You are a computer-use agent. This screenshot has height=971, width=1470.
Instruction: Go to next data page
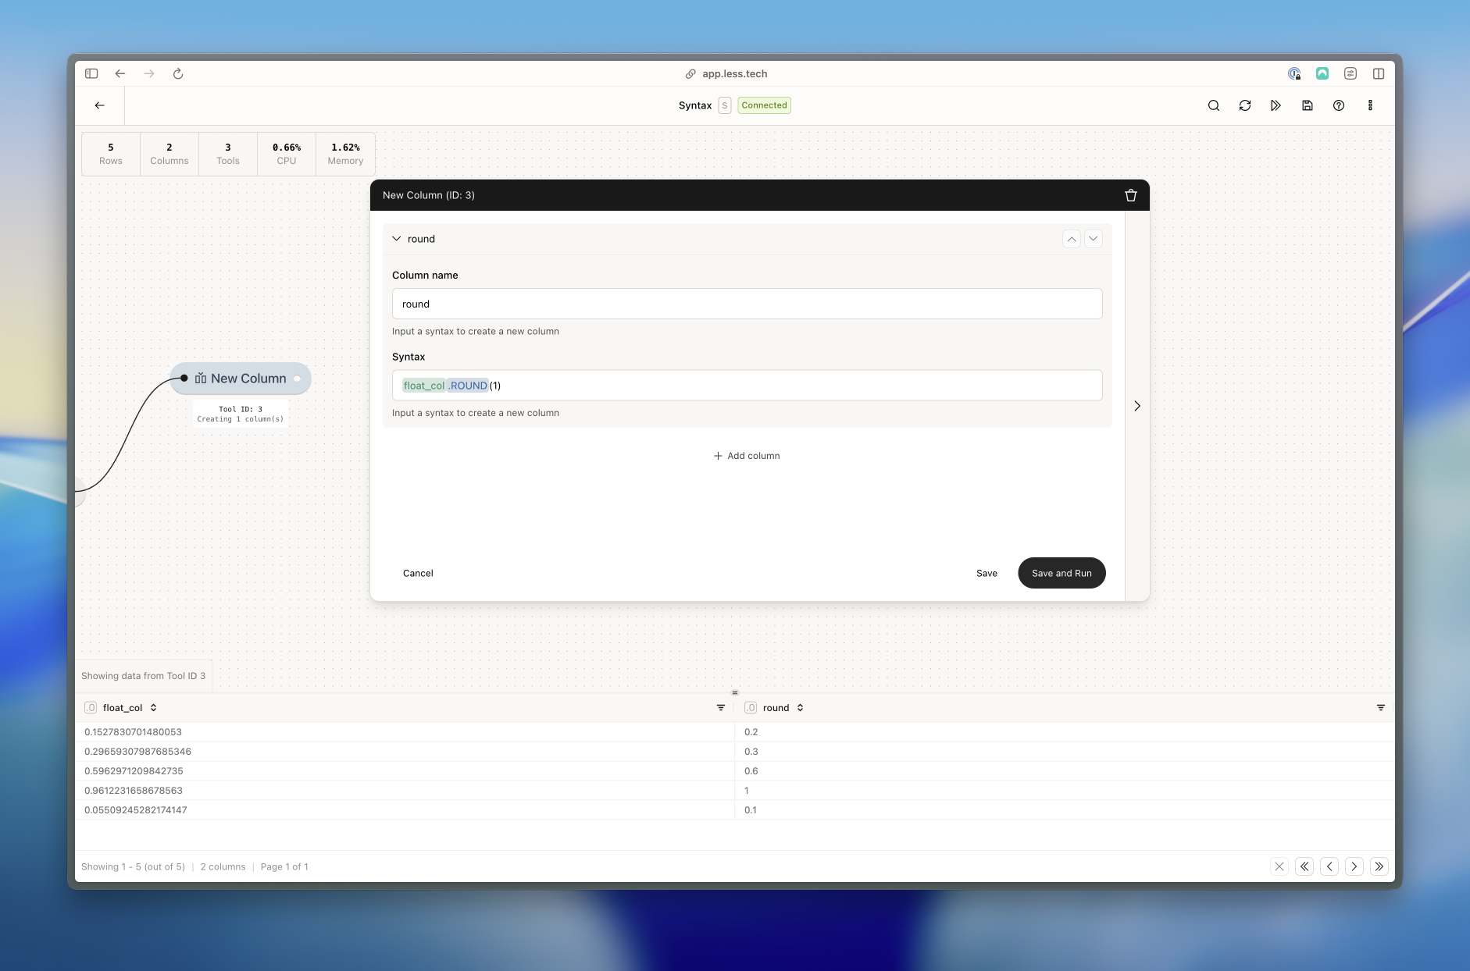point(1354,866)
